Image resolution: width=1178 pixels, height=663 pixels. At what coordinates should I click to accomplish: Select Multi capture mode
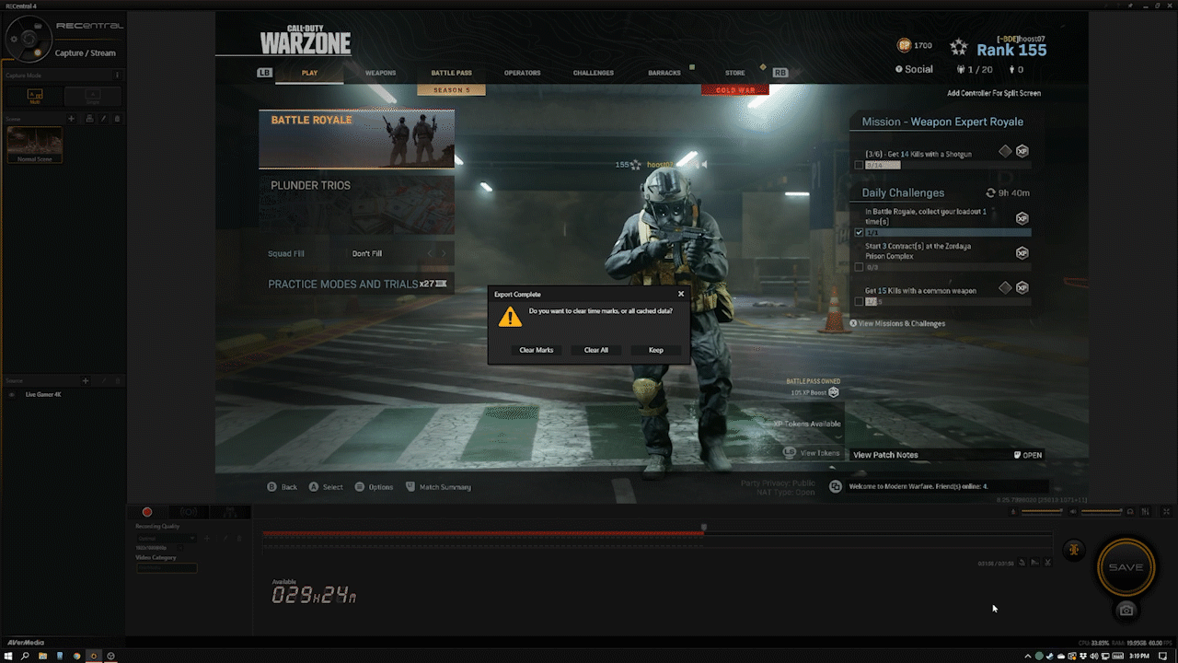coord(35,97)
